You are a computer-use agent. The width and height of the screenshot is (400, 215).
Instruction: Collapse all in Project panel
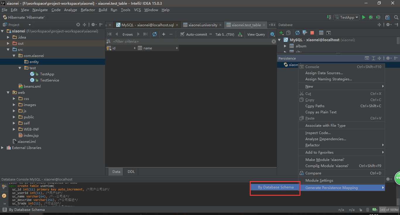(x=85, y=25)
